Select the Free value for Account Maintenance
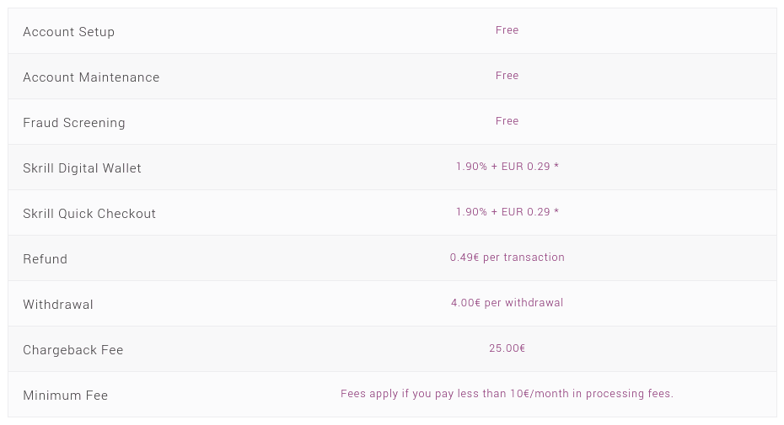This screenshot has height=425, width=784. point(507,76)
